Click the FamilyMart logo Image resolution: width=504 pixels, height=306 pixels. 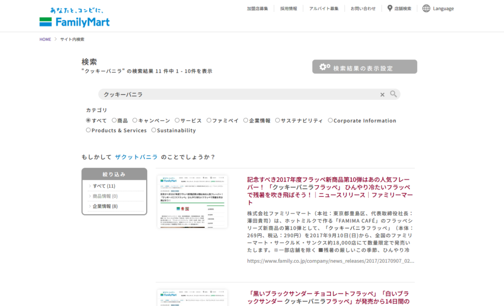75,17
